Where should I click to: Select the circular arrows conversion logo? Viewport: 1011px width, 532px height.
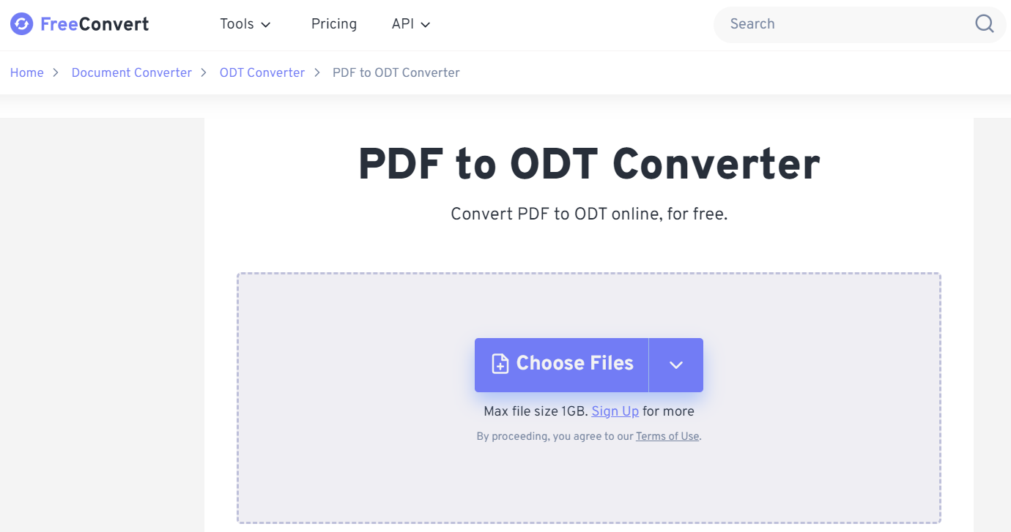tap(22, 23)
